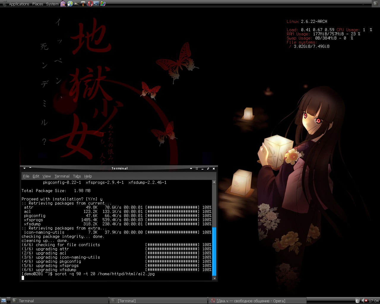Click the trash icon in the bottom panel
The width and height of the screenshot is (380, 304).
(x=357, y=301)
